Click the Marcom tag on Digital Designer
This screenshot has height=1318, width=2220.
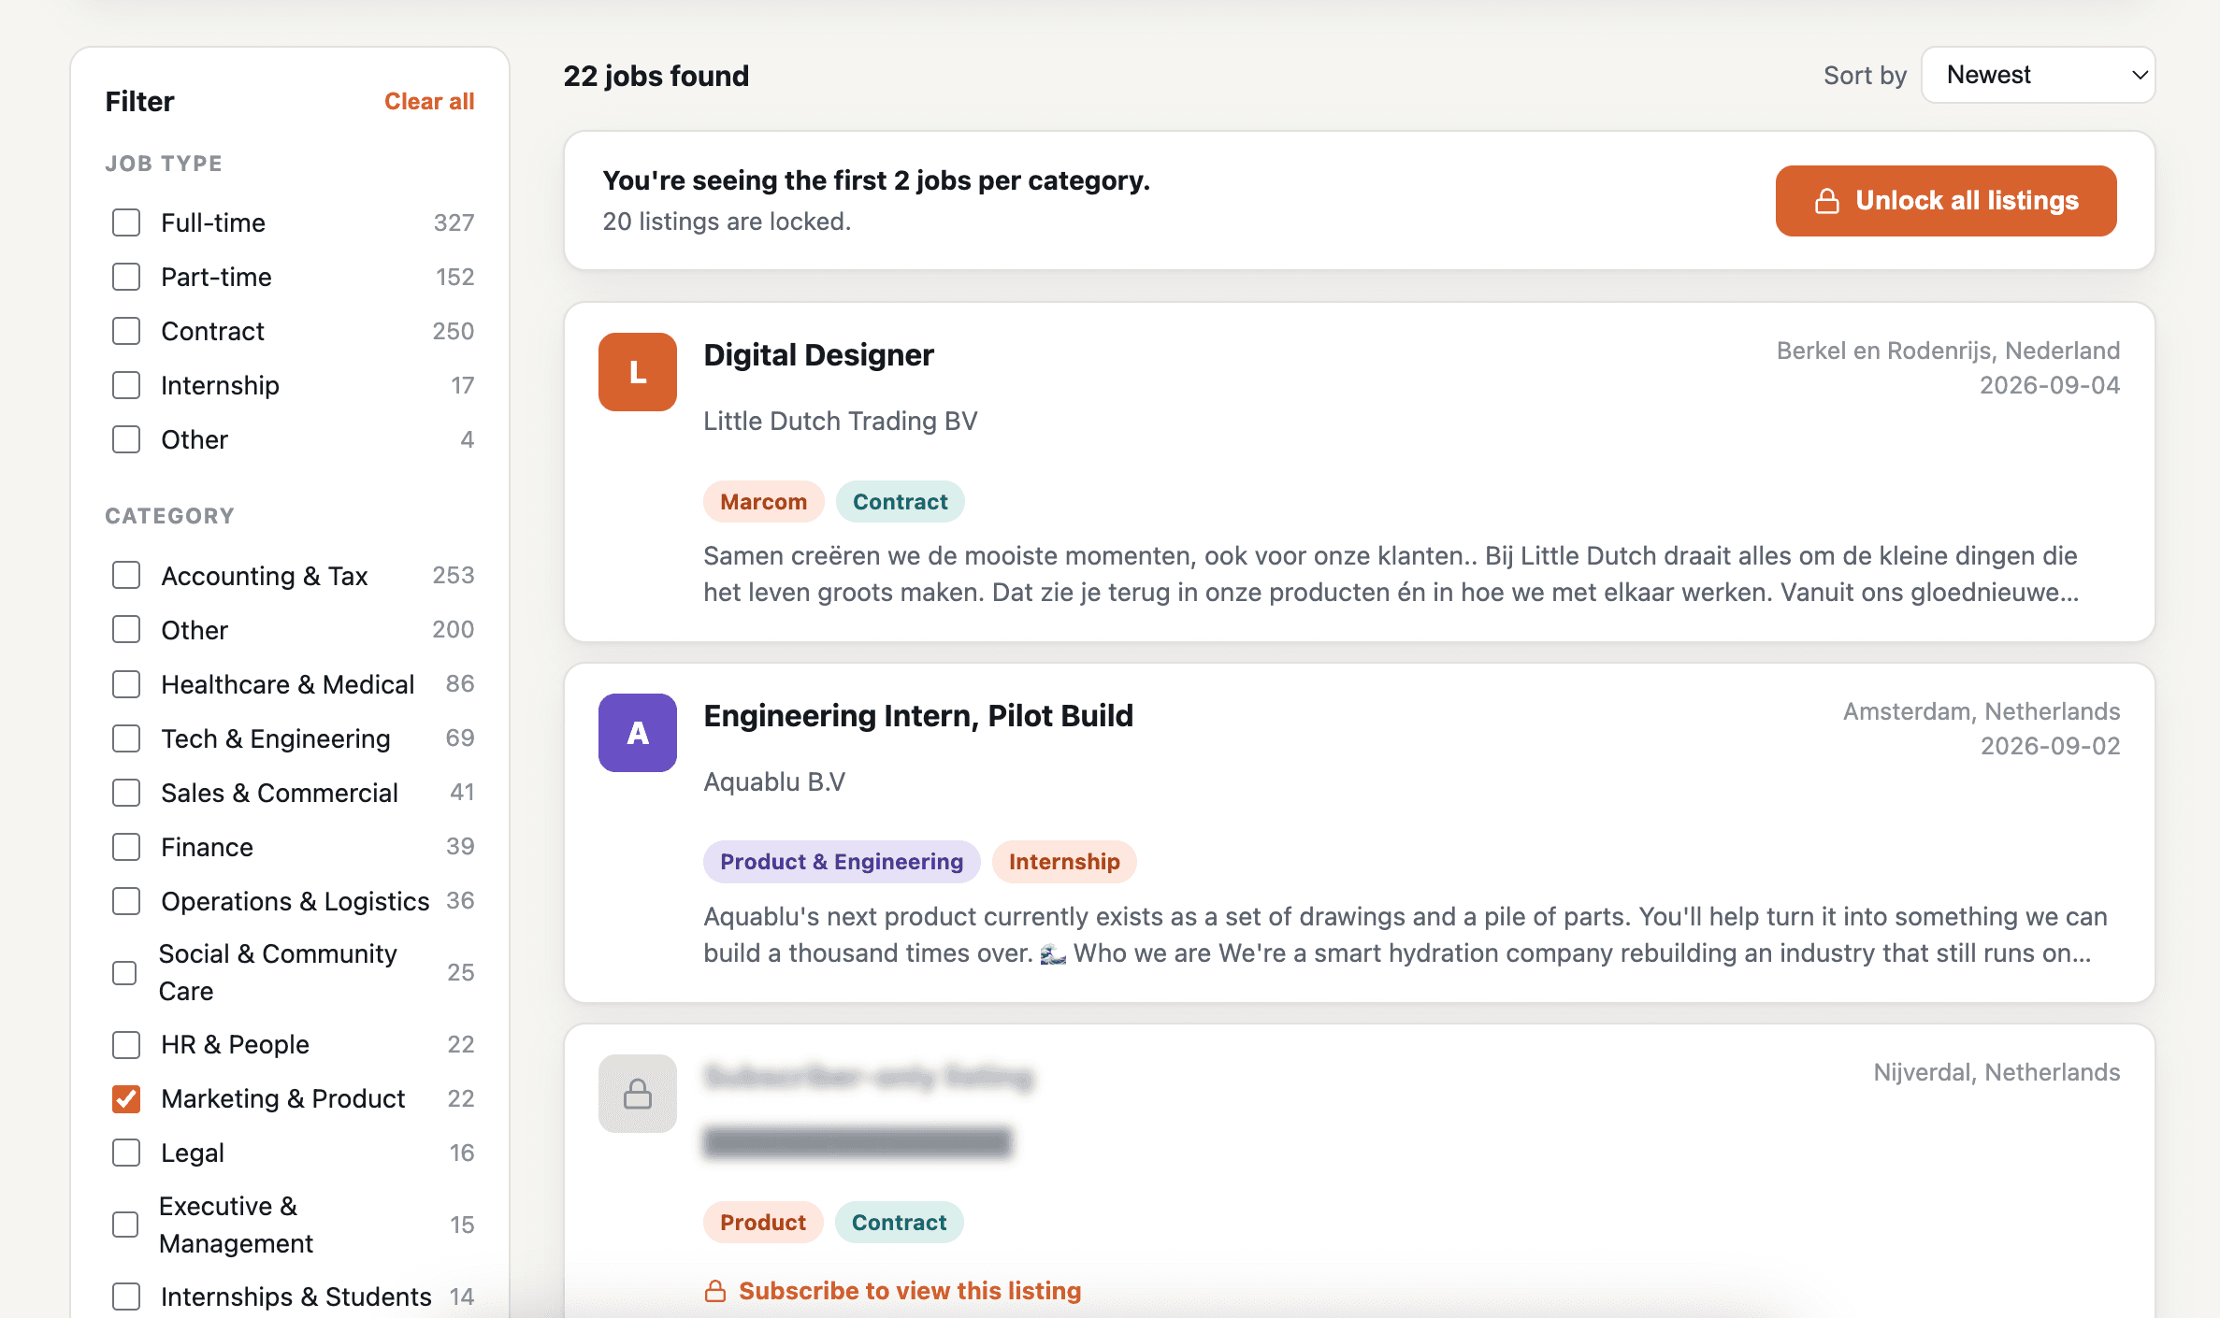[x=763, y=502]
